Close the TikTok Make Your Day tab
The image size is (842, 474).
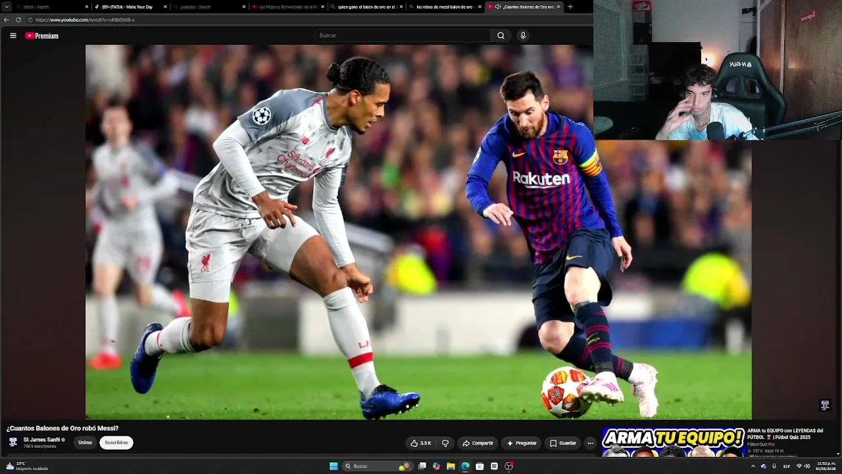[166, 7]
